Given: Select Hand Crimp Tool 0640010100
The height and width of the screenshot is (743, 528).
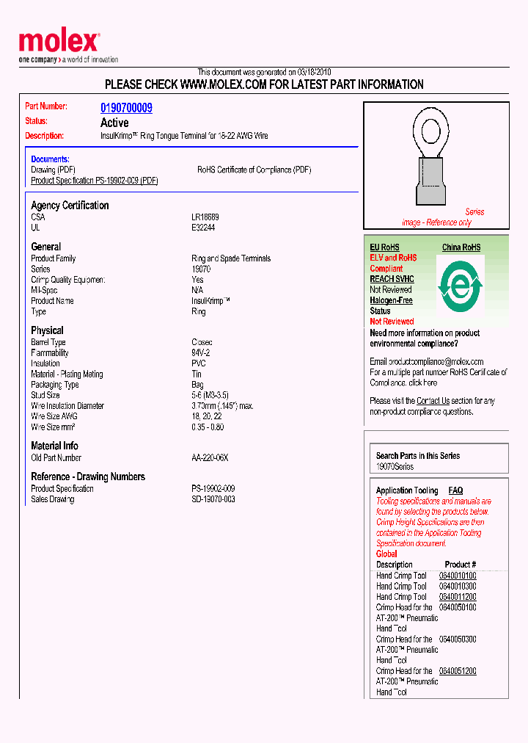Looking at the screenshot, I should (458, 576).
